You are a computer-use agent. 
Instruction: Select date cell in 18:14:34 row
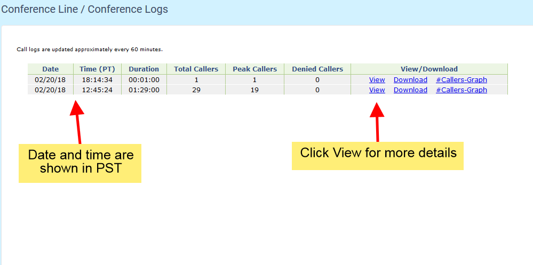point(50,80)
